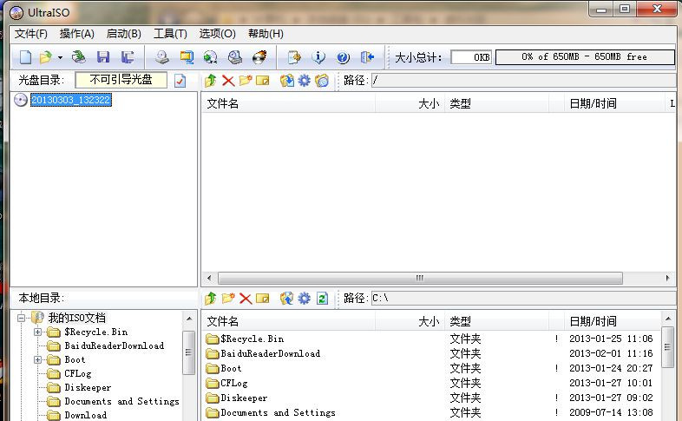Click the Convert image format icon
This screenshot has width=682, height=421.
[x=211, y=57]
